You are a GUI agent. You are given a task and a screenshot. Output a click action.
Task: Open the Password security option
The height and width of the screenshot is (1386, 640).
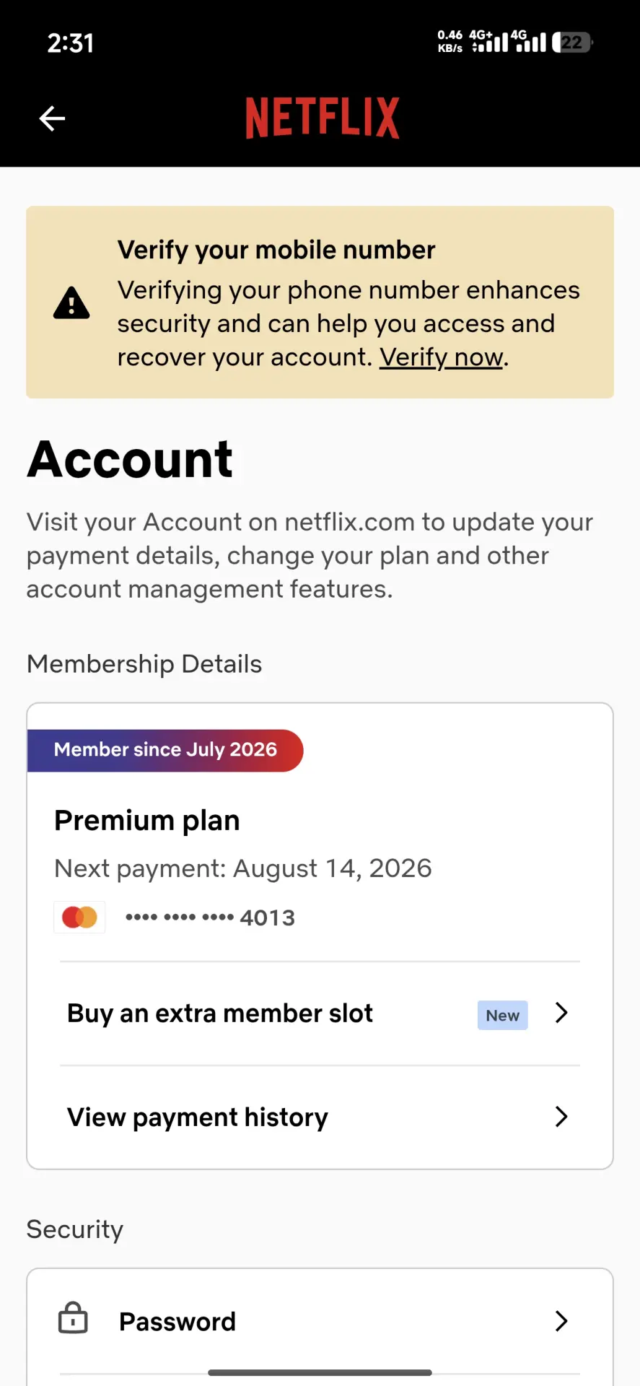click(x=320, y=1321)
